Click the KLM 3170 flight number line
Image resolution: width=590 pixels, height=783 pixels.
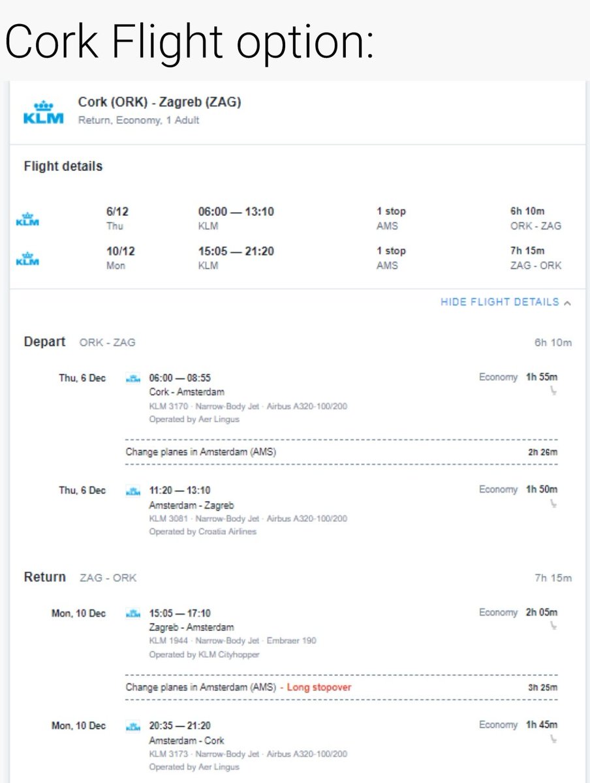pyautogui.click(x=248, y=407)
